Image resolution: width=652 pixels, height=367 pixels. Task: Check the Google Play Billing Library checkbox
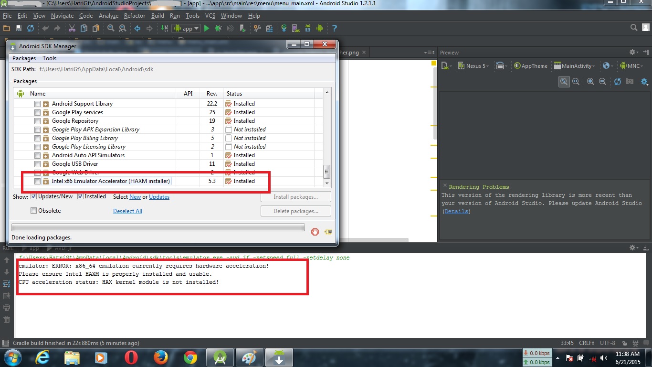point(37,138)
